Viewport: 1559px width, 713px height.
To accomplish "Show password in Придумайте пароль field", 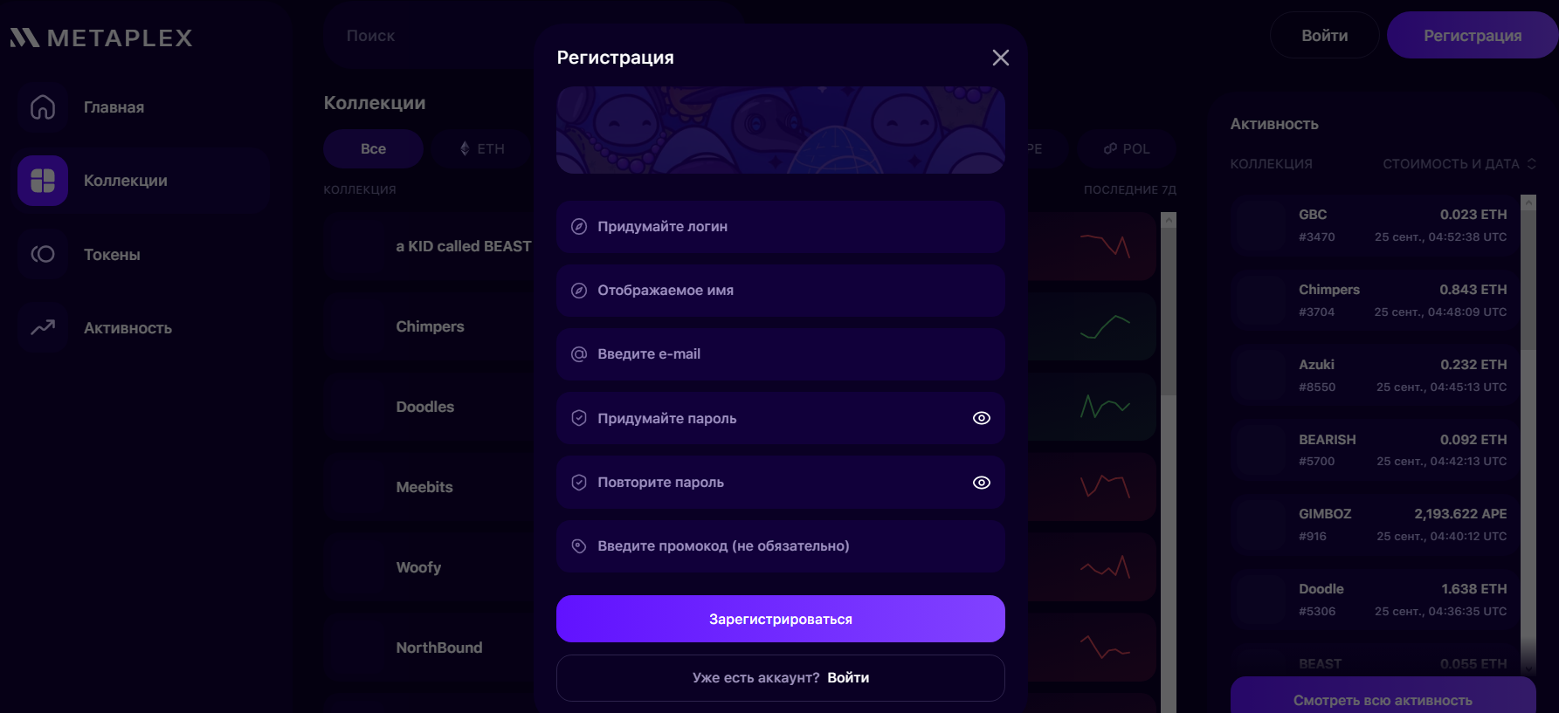I will [982, 418].
